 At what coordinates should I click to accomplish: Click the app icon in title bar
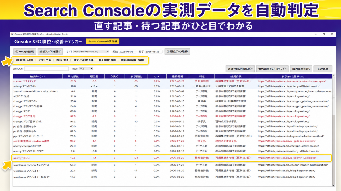click(12, 34)
